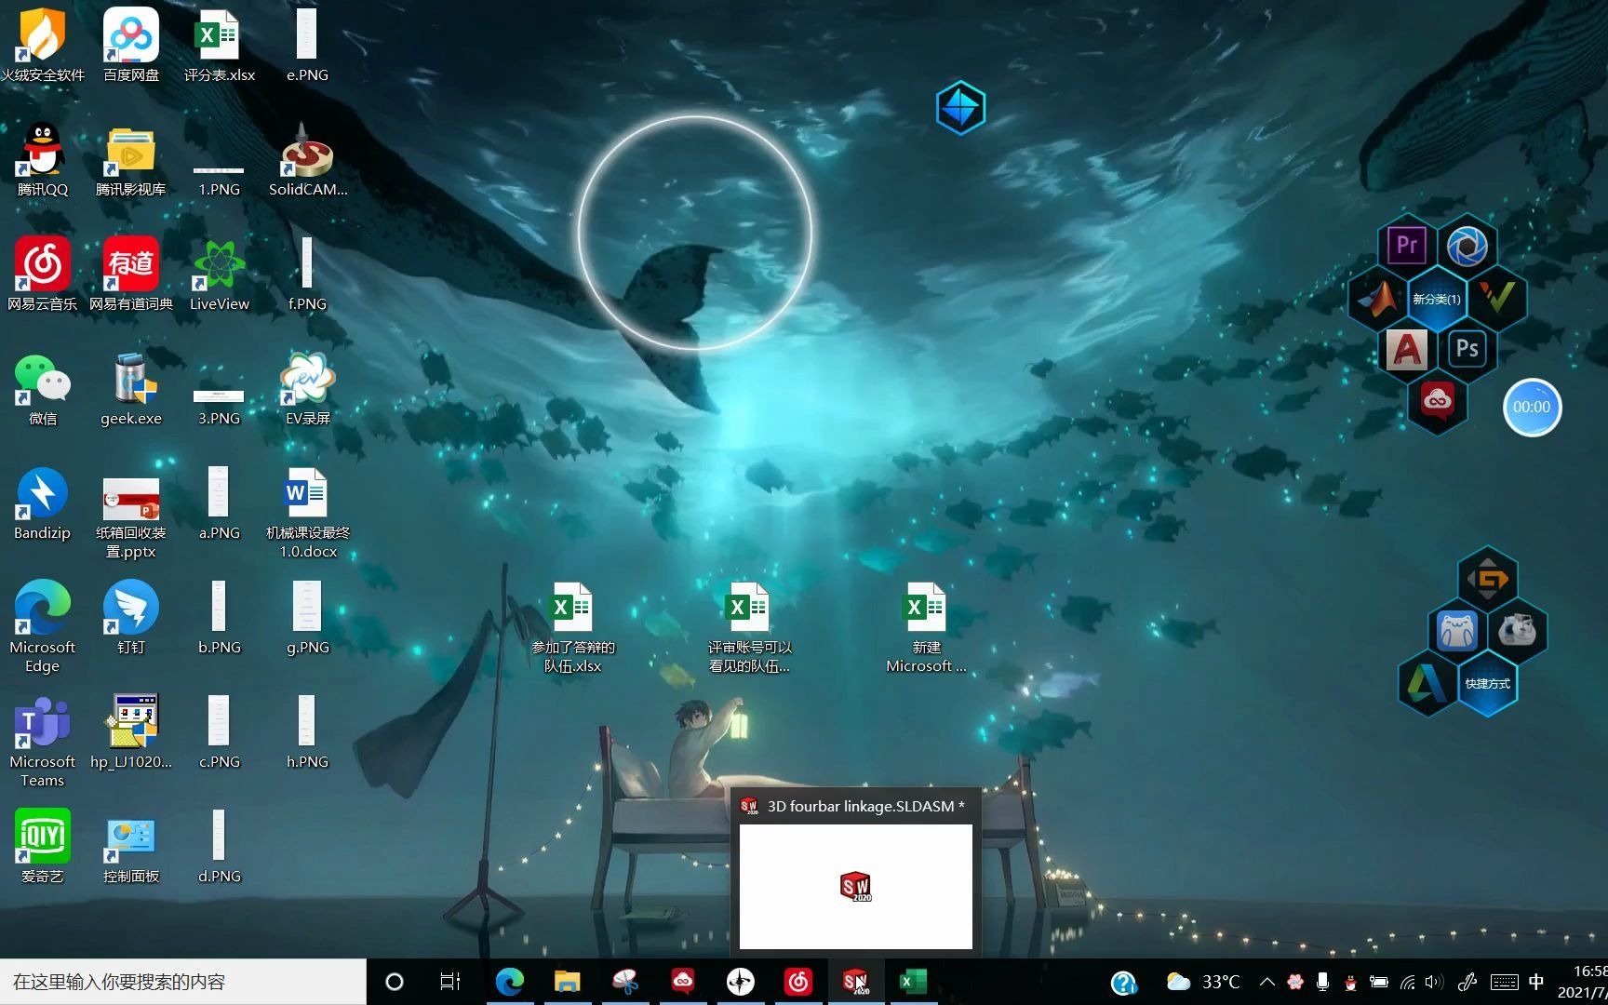
Task: Click SolidWorks 2020 taskbar icon
Action: 855,982
